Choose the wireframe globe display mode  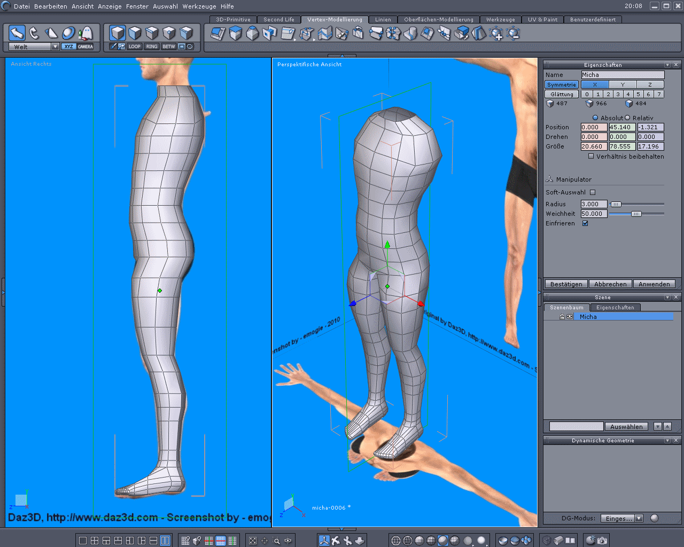click(x=396, y=541)
